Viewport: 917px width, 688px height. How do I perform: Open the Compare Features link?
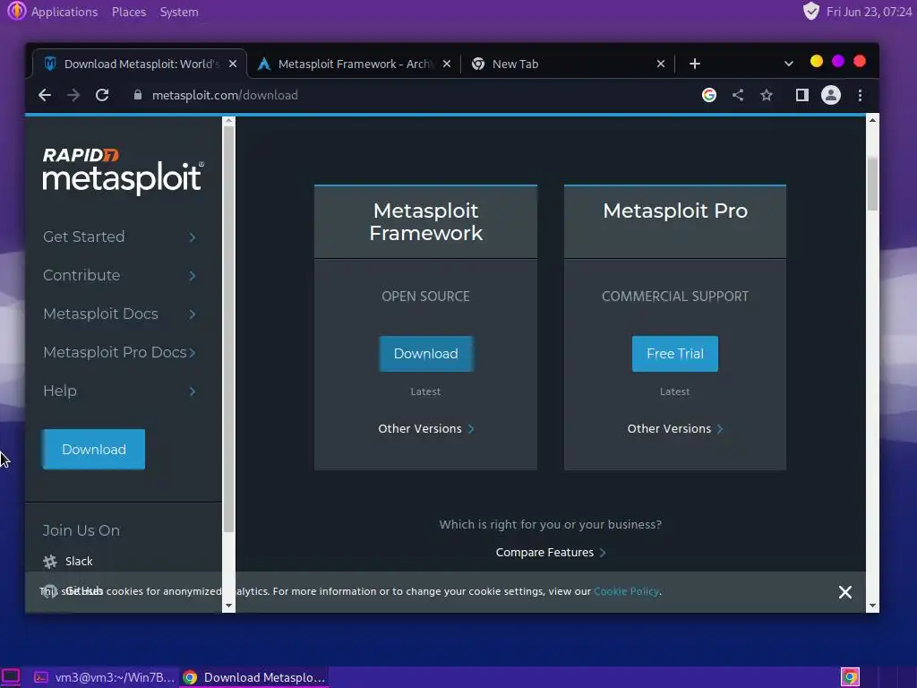(551, 552)
